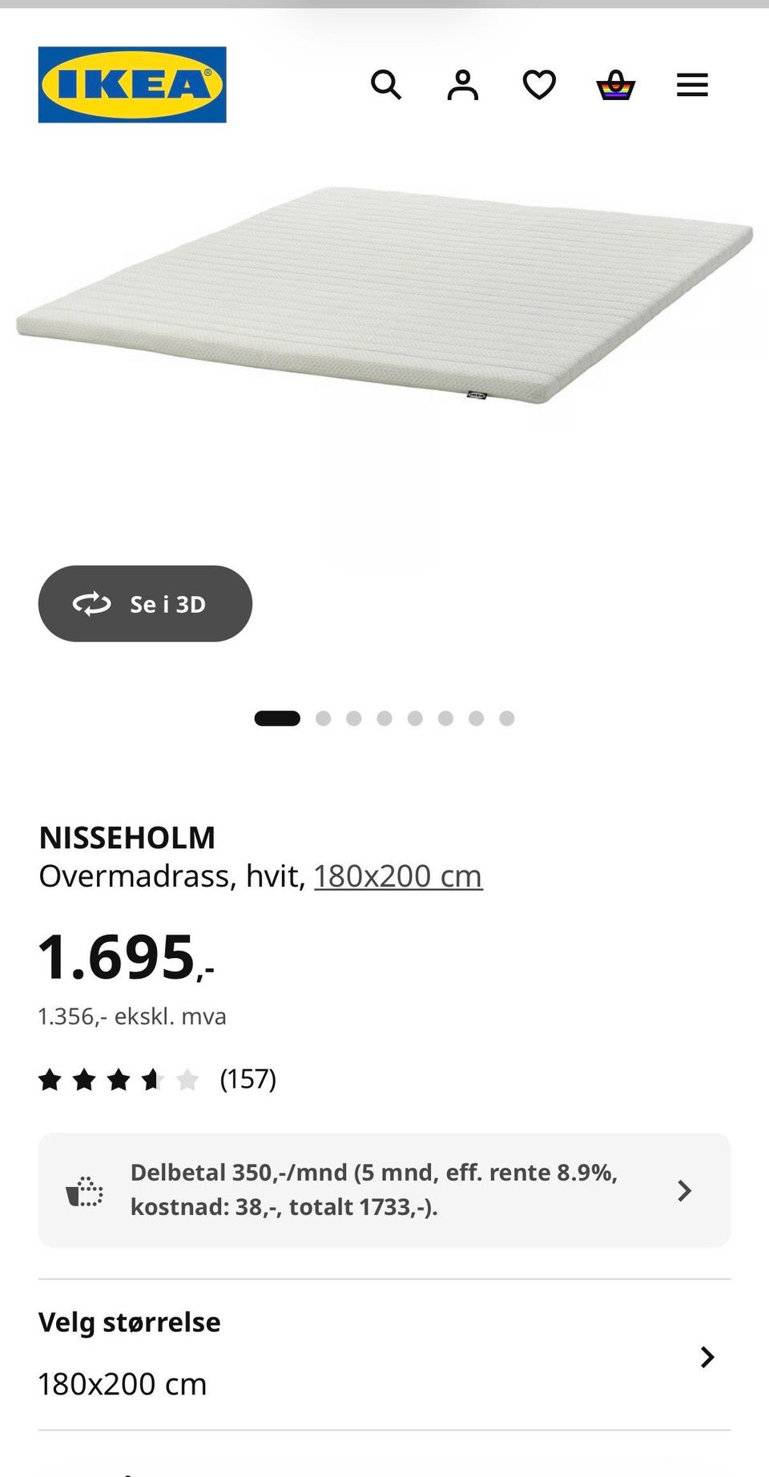Click the Delbetal payment plan icon

[84, 1191]
